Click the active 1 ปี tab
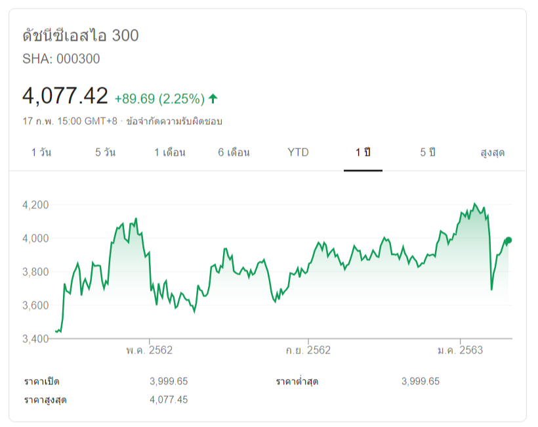538x427 pixels. (x=363, y=152)
